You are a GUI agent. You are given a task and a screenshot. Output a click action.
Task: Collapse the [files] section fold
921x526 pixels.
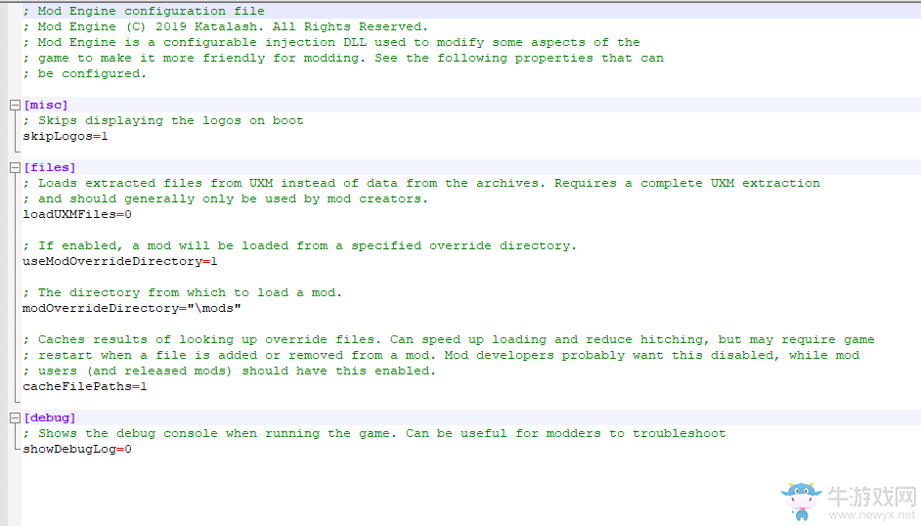pos(16,168)
